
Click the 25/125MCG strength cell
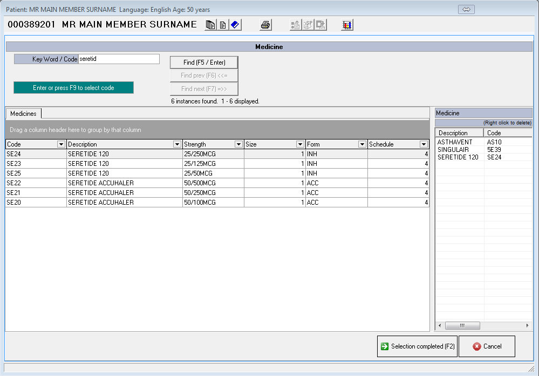(x=213, y=164)
